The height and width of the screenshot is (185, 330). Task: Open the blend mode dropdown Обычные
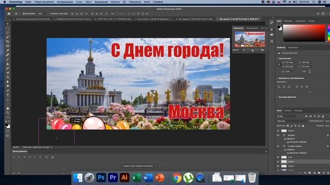(x=292, y=121)
